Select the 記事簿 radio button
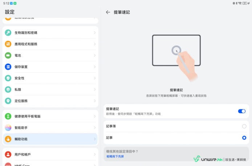The width and height of the screenshot is (252, 166). tap(244, 126)
